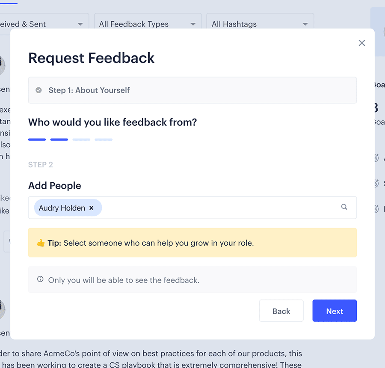Click the middle goal target icon

pos(376,183)
